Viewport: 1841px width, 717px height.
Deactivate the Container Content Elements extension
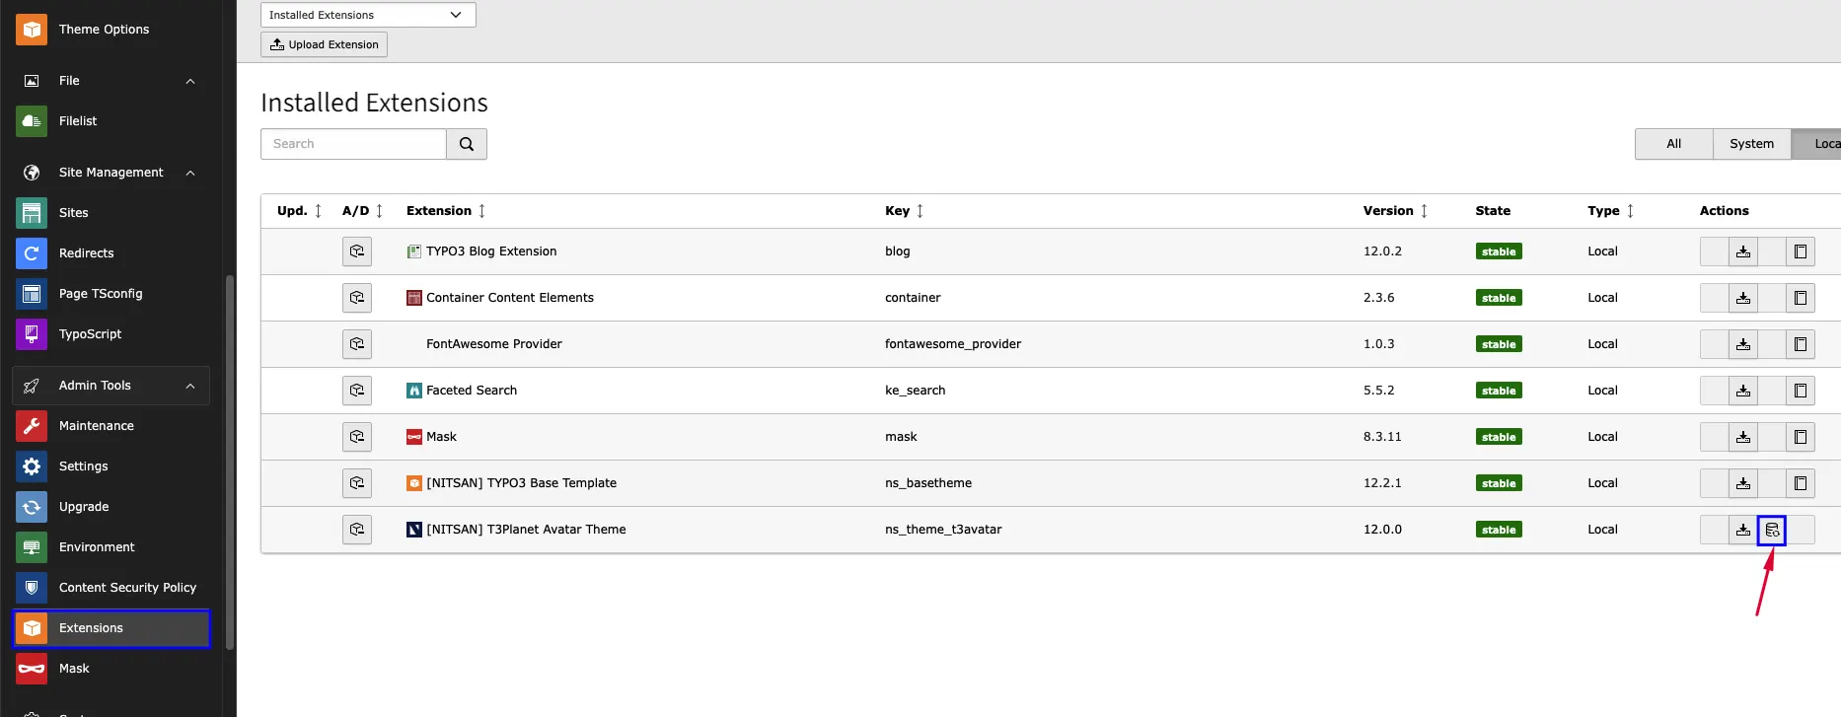click(x=357, y=298)
